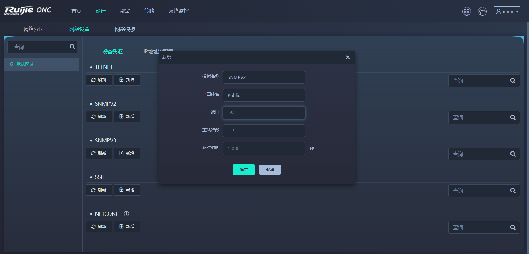Confirm with the 确定 button

pos(244,170)
